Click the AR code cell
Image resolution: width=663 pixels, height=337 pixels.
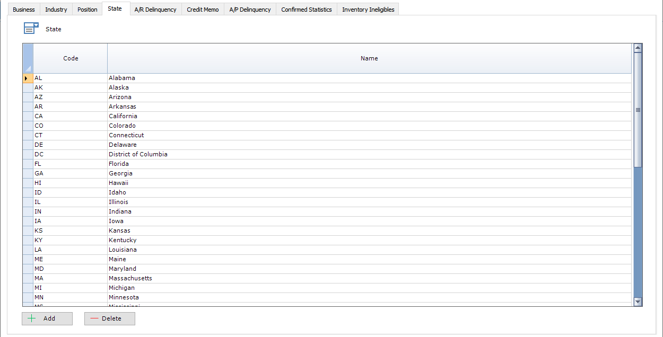[x=71, y=107]
